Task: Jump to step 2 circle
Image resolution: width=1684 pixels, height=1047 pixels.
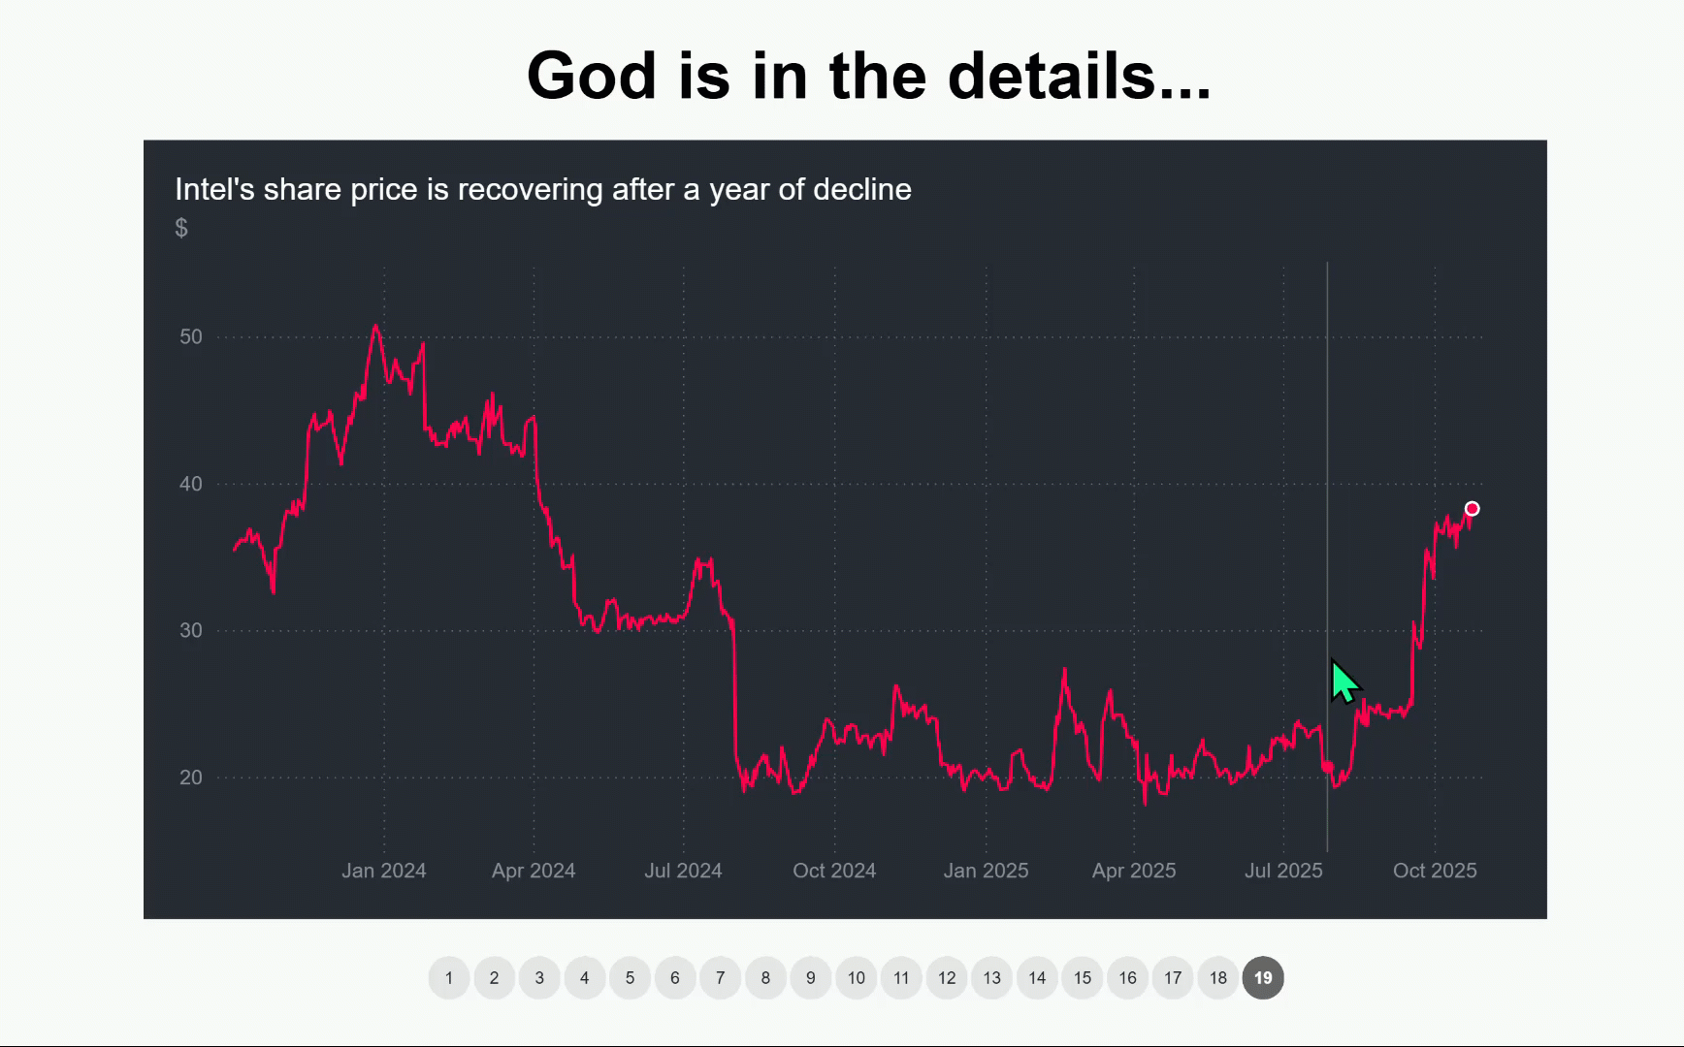Action: click(x=495, y=977)
